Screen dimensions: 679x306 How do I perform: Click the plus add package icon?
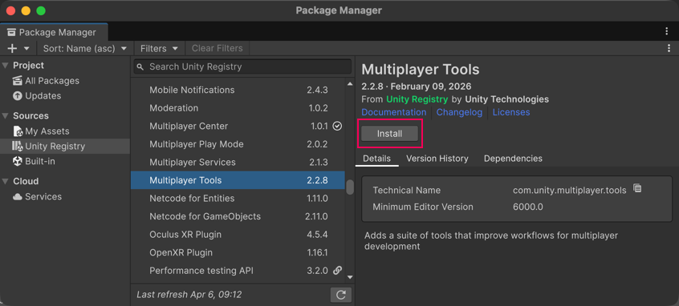click(x=12, y=48)
